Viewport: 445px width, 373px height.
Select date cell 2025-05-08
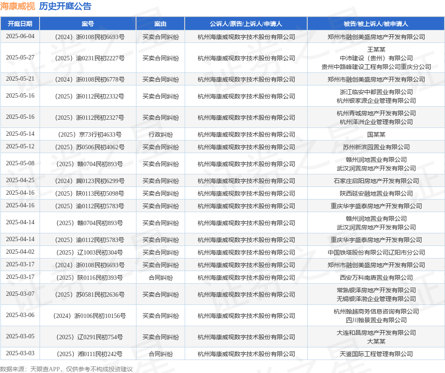[20, 164]
